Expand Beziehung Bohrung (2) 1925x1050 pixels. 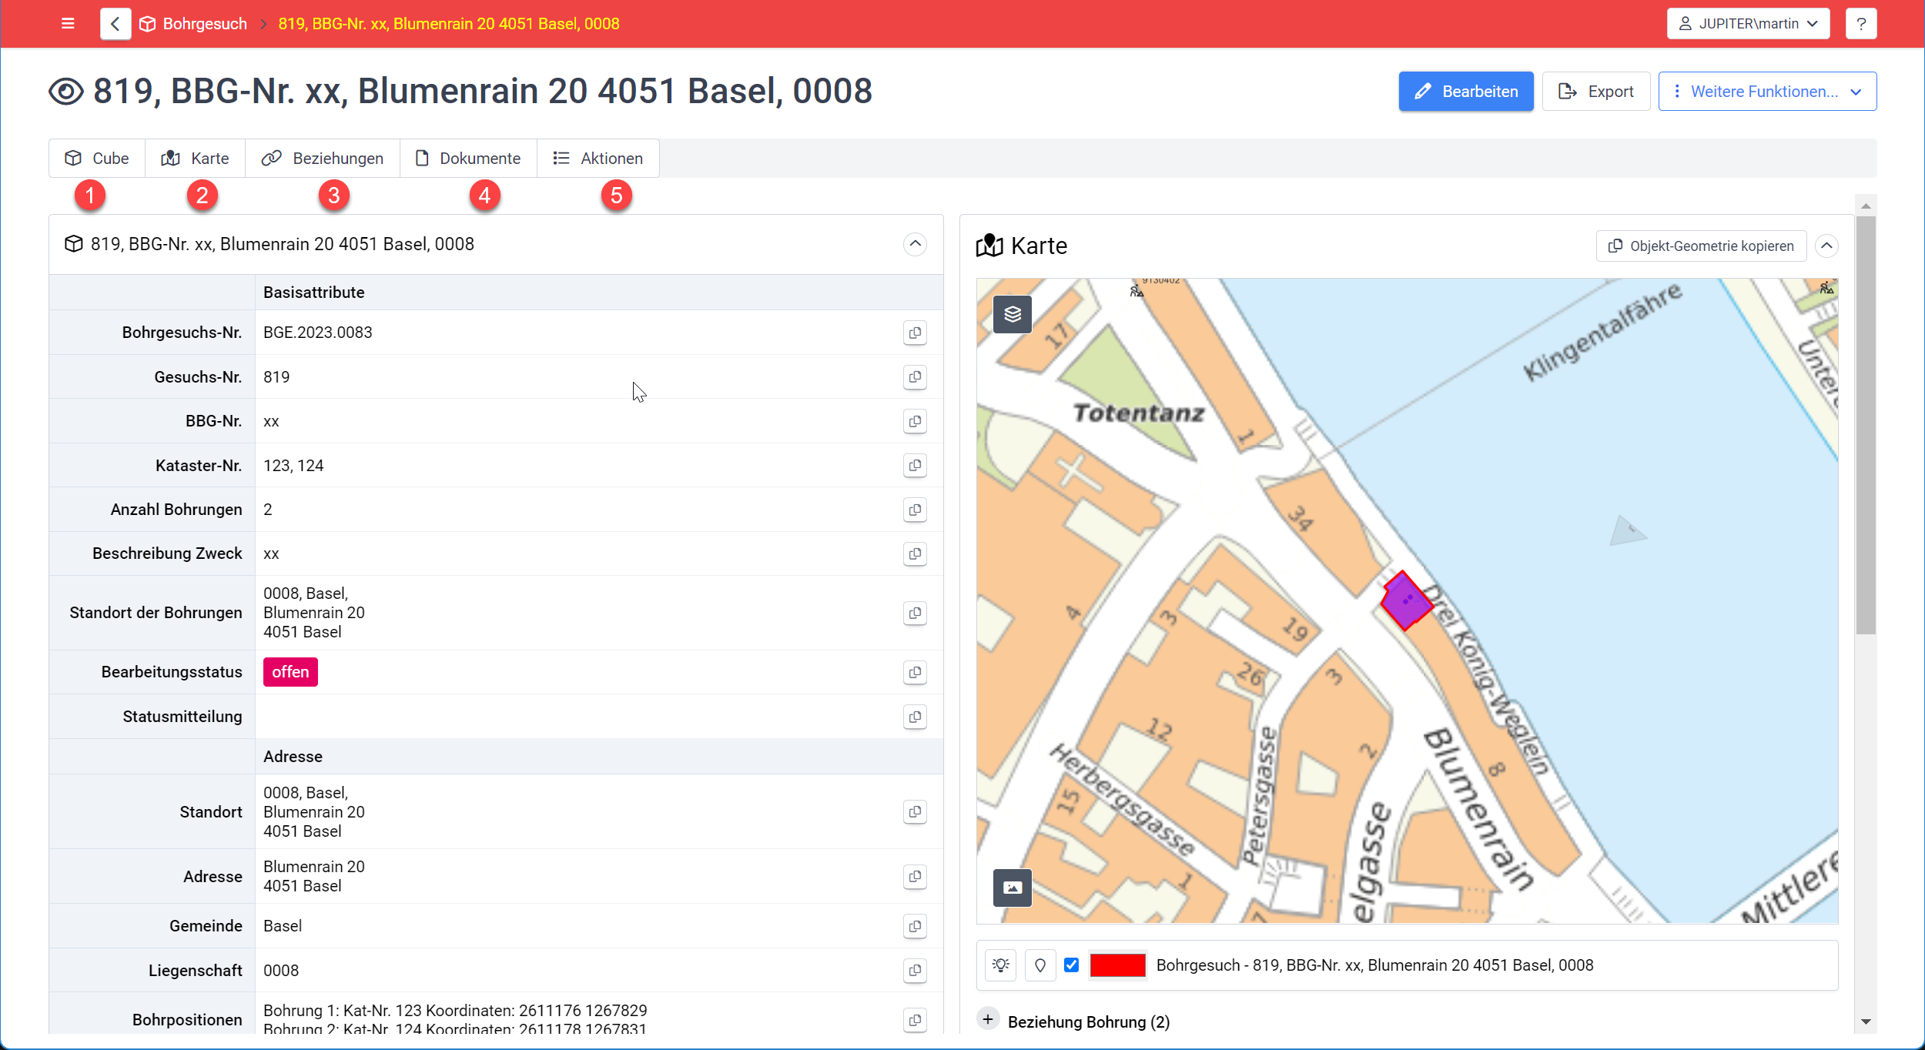pos(988,1019)
